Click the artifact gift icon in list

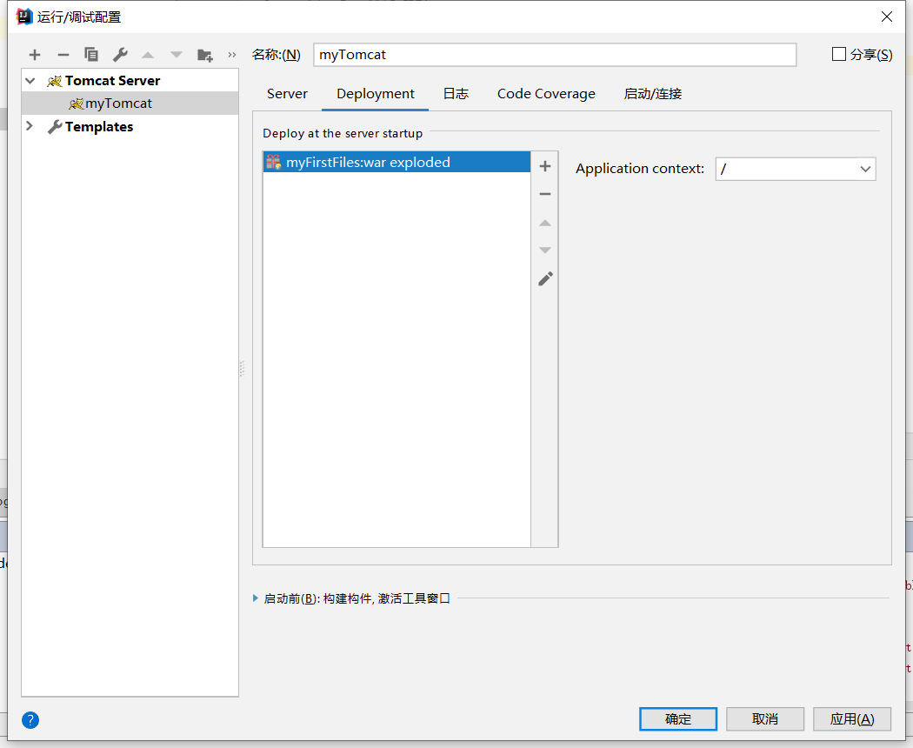point(274,162)
